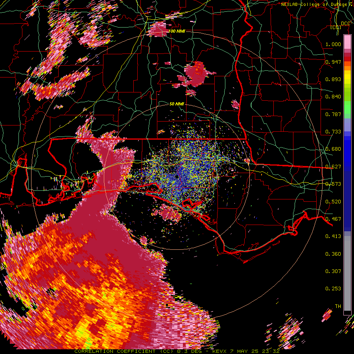Select the 0.467 legend value
This screenshot has height=354, width=354.
tap(333, 219)
